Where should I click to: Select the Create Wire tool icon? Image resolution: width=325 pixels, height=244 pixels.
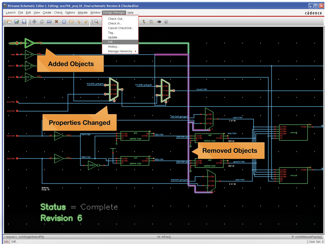tap(144, 22)
